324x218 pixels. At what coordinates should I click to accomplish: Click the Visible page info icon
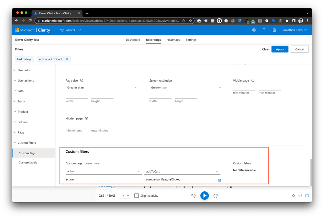click(x=253, y=81)
